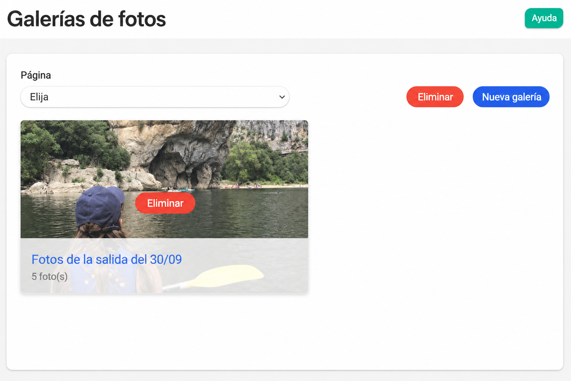
Task: Click the 5 foto(s) count label
Action: click(49, 276)
